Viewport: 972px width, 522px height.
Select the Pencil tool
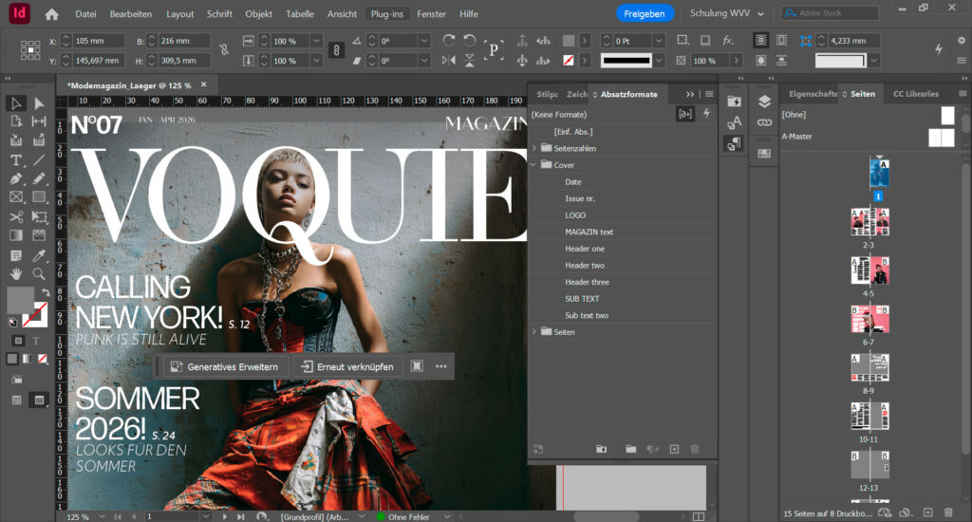[39, 179]
